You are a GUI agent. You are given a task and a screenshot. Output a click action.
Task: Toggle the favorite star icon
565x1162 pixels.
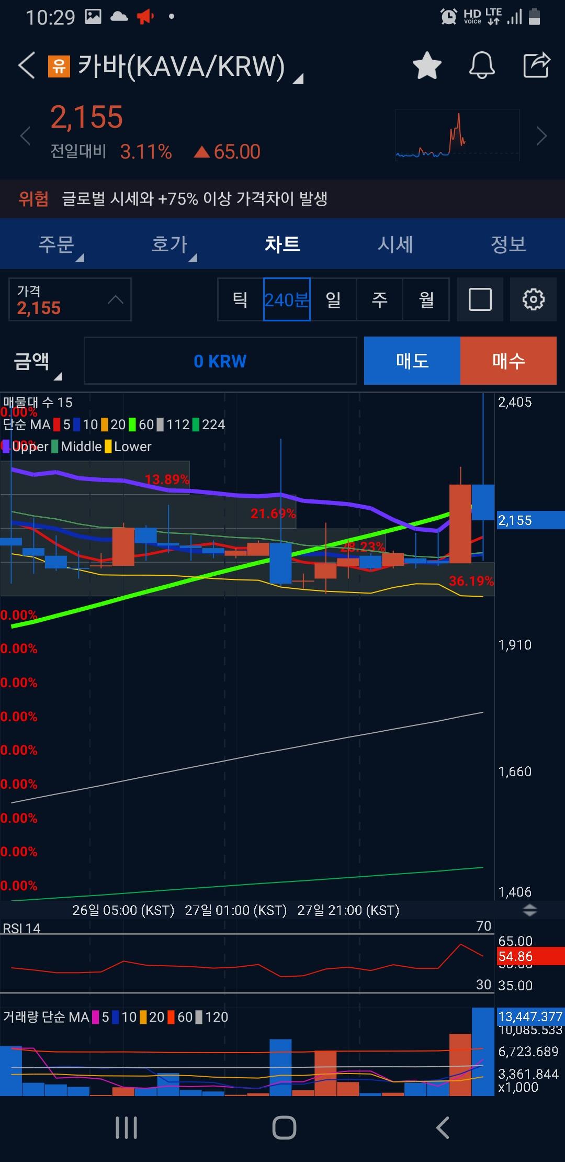(427, 65)
